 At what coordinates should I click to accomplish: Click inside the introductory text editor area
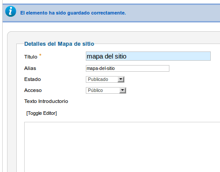coord(122,147)
